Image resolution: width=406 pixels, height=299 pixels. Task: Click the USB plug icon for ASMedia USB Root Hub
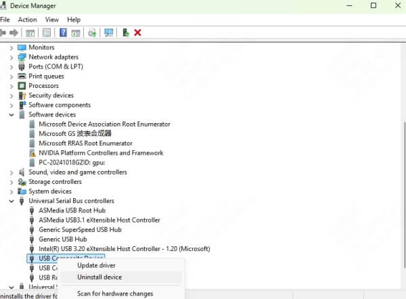coord(32,210)
